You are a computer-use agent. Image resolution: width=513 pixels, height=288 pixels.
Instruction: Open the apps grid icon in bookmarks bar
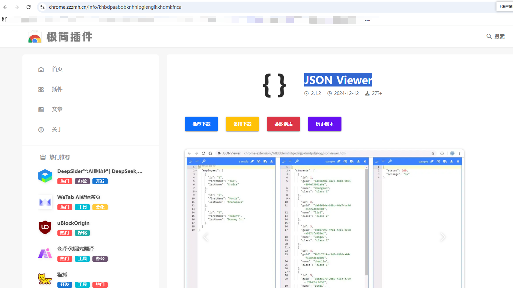click(x=4, y=19)
